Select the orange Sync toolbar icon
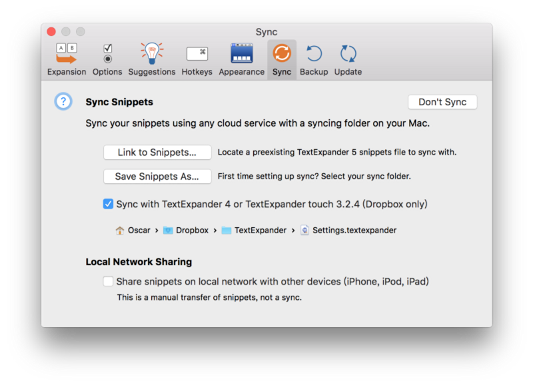This screenshot has width=533, height=385. pos(282,53)
